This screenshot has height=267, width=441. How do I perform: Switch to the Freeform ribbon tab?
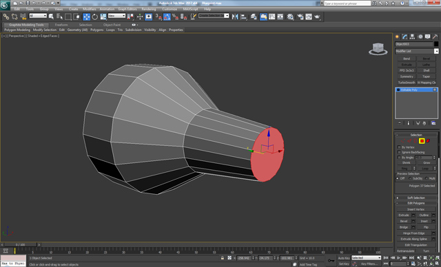(x=61, y=25)
